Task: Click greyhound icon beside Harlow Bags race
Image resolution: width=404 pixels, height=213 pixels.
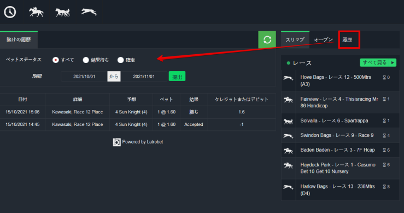Action: (288, 187)
